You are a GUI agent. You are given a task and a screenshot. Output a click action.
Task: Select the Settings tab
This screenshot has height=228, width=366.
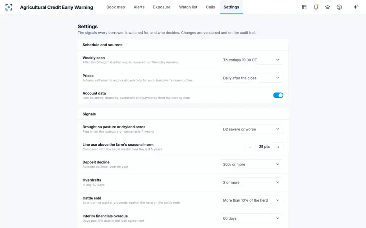click(231, 7)
